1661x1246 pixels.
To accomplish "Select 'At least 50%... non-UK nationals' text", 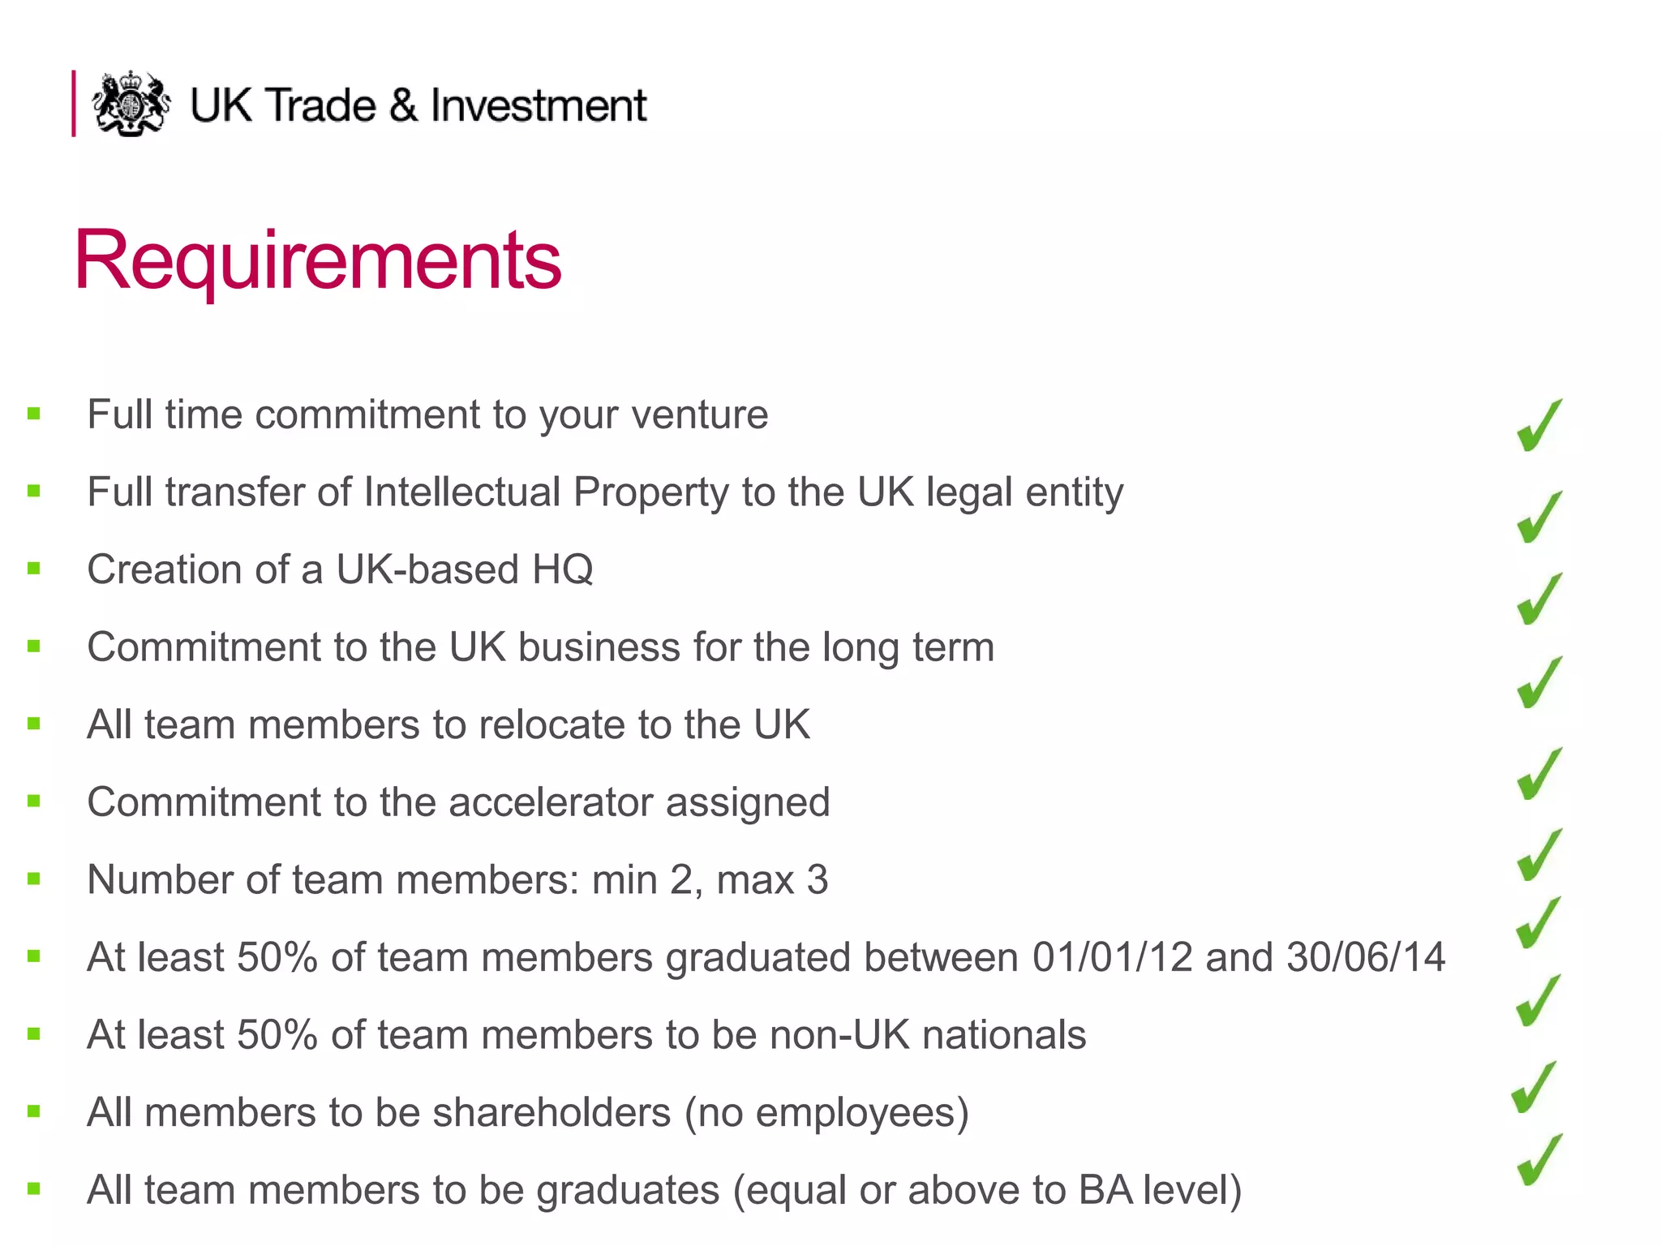I will 586,1035.
